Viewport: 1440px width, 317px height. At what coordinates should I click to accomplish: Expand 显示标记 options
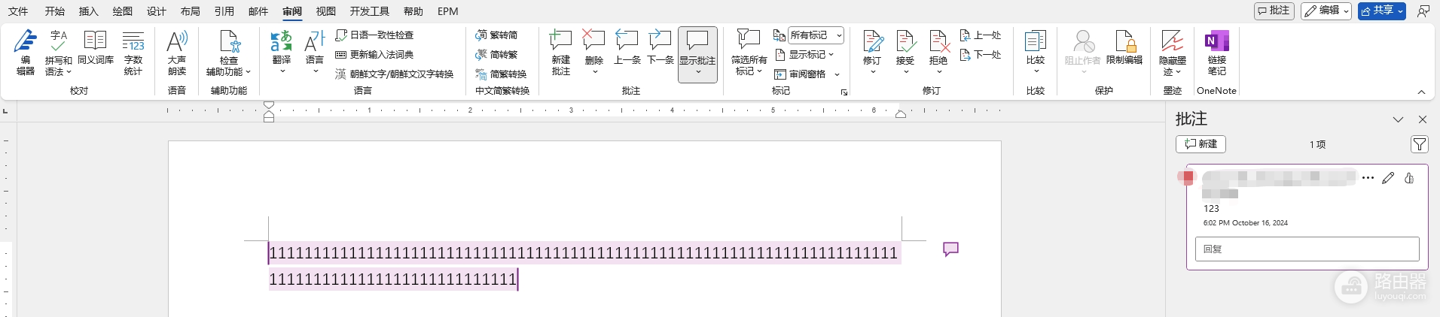804,54
